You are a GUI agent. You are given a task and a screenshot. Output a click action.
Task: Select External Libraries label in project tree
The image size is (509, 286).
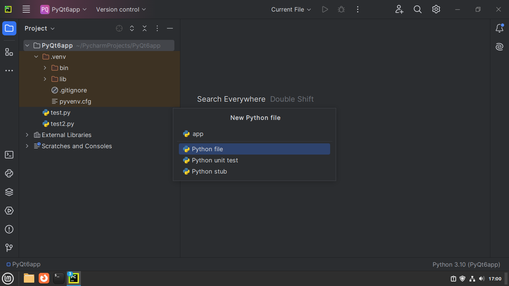66,135
